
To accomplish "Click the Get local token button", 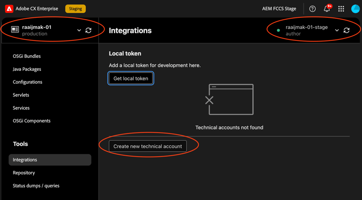I will pos(131,79).
